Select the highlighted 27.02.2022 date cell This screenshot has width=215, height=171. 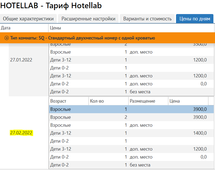click(21, 133)
